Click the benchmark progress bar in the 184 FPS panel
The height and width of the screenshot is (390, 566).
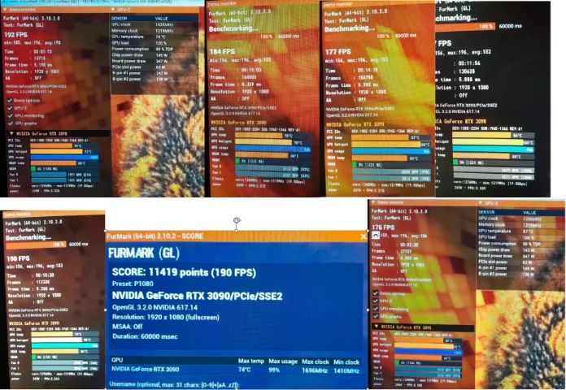tap(242, 37)
